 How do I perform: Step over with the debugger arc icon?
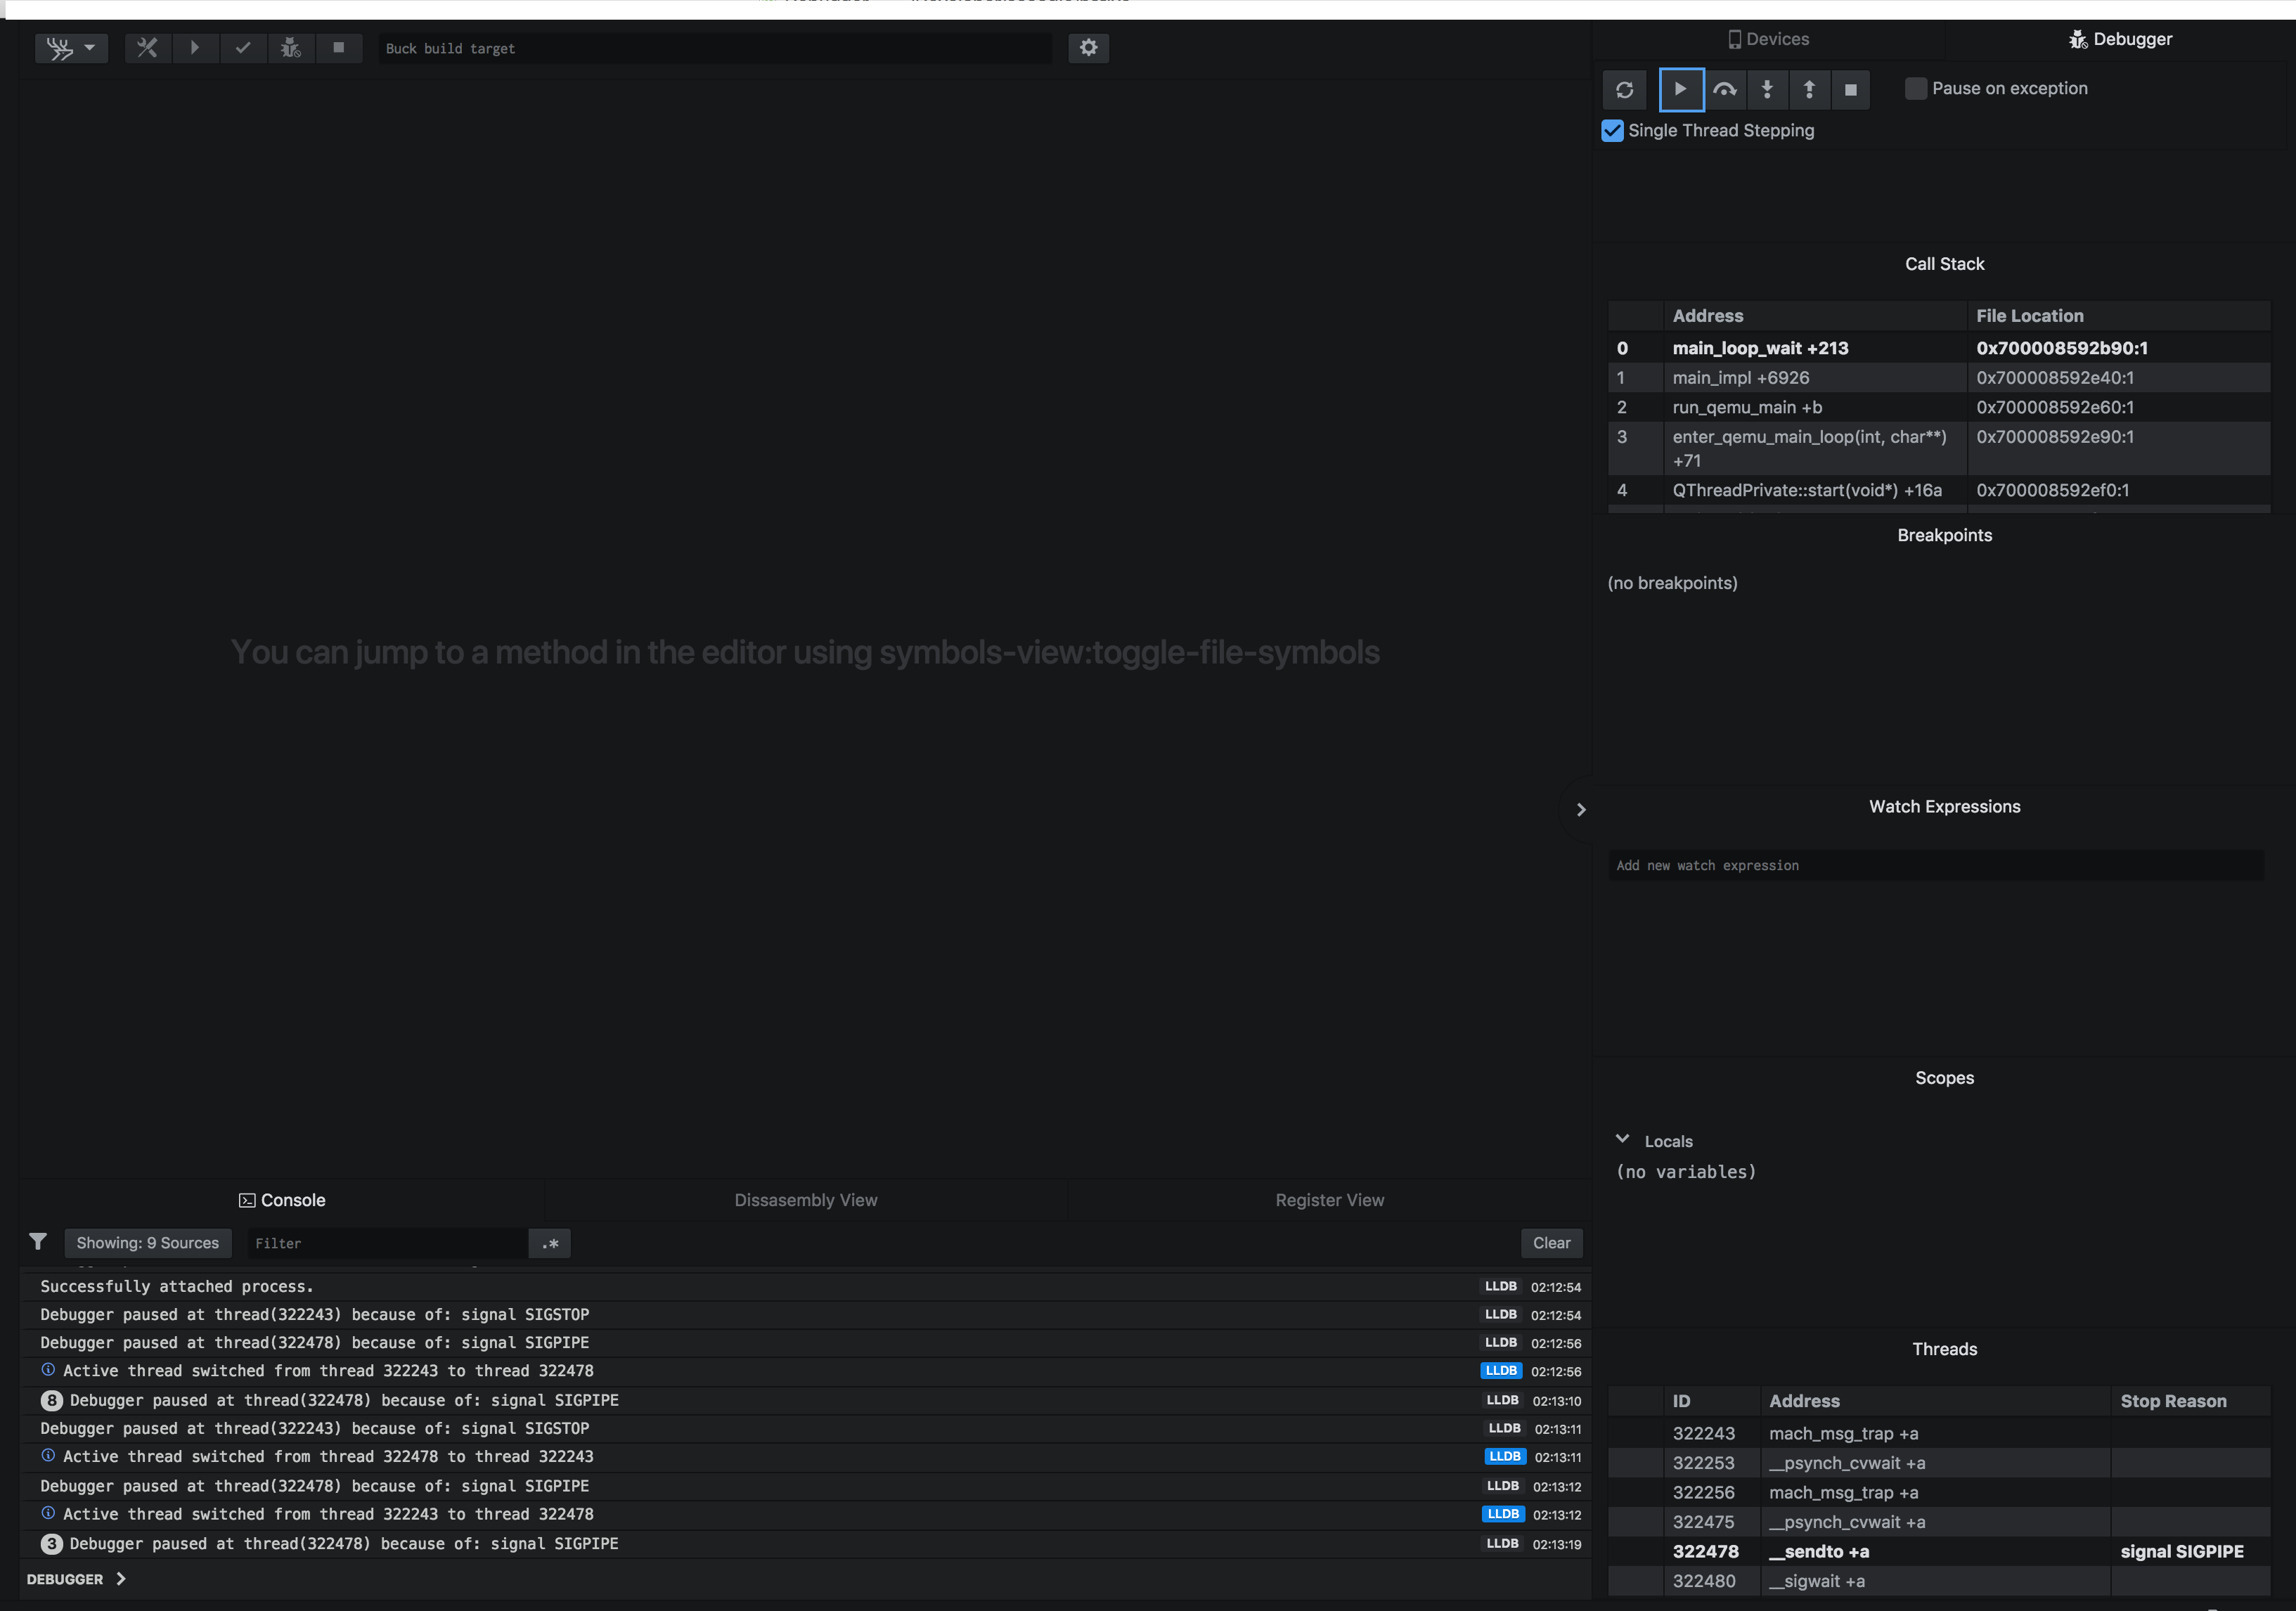pos(1726,89)
